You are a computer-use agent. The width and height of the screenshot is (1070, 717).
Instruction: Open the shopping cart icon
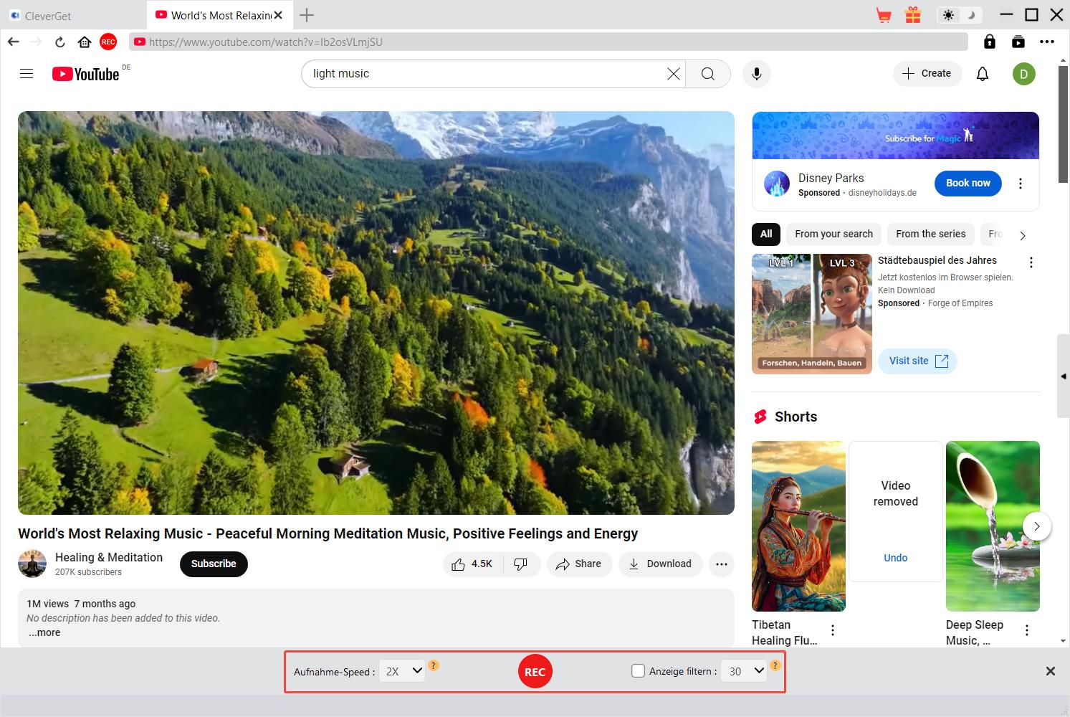coord(884,15)
